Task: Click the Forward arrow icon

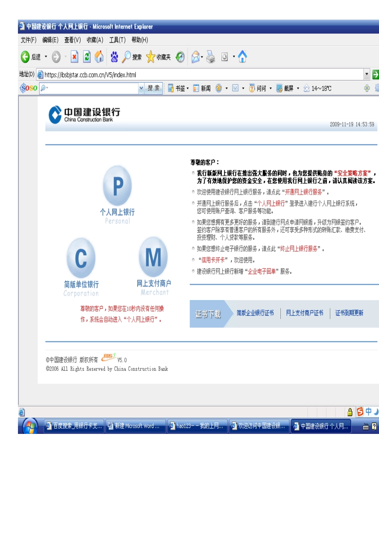Action: pyautogui.click(x=56, y=57)
